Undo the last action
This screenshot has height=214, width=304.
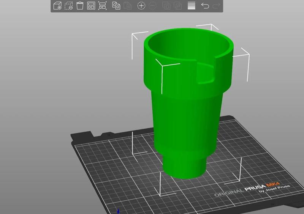coord(205,6)
